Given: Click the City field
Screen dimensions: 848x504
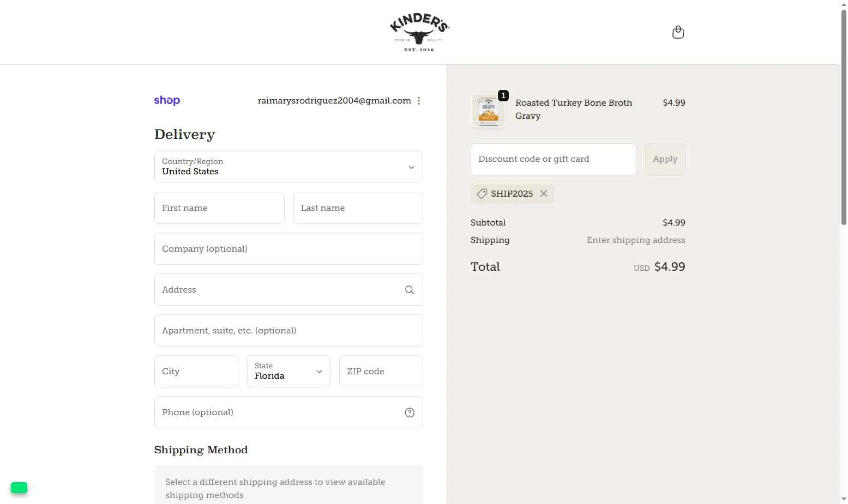Looking at the screenshot, I should 196,371.
